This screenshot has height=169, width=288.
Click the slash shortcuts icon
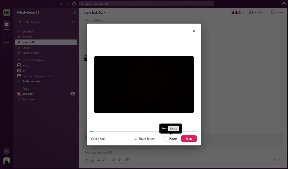pyautogui.click(x=128, y=160)
